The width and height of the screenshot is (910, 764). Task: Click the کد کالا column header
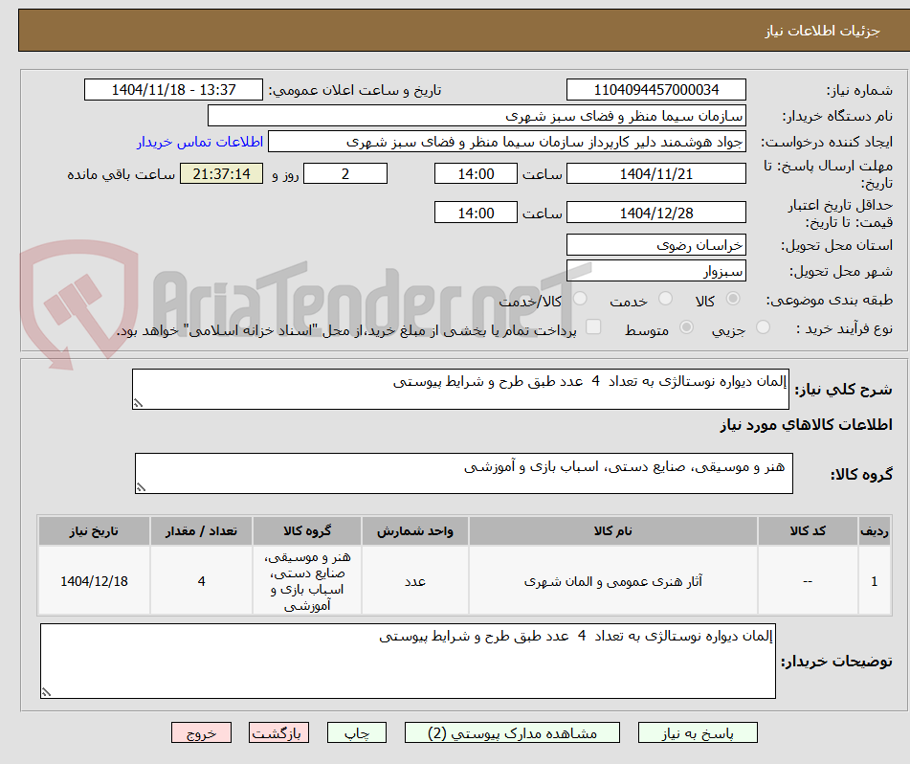click(808, 530)
